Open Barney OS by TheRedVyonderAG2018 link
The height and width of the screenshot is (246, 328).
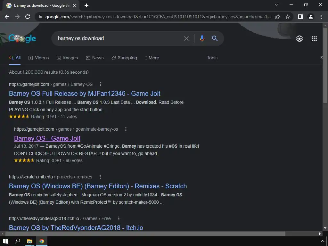point(76,228)
